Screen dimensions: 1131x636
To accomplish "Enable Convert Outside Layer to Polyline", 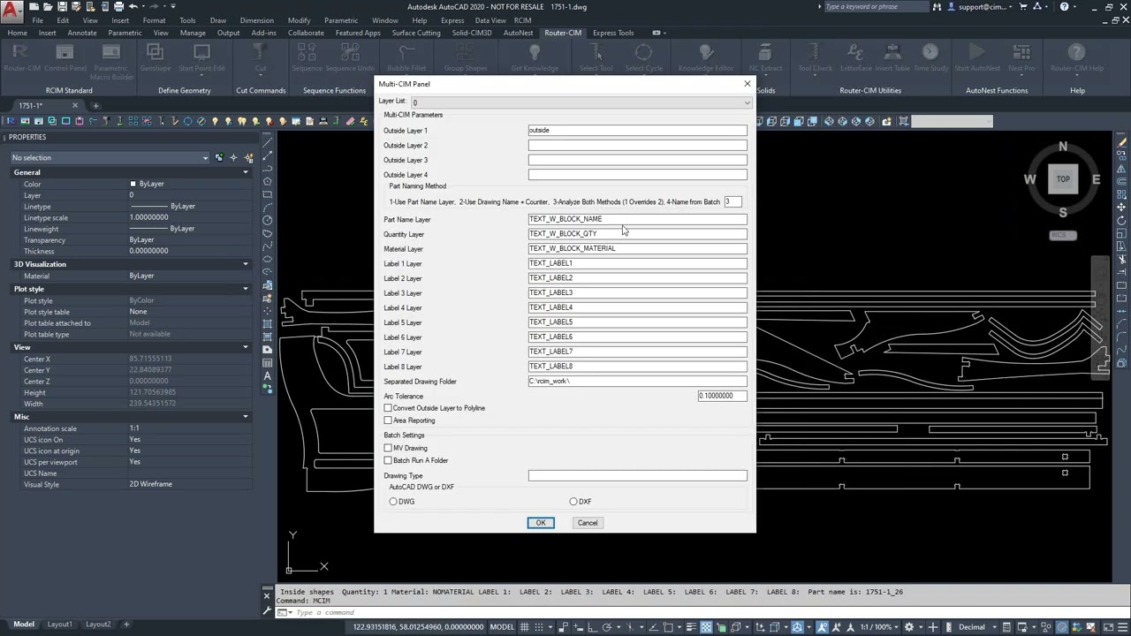I will (388, 408).
